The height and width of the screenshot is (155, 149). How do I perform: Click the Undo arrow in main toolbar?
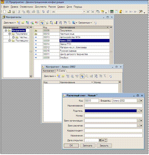click(x=43, y=12)
